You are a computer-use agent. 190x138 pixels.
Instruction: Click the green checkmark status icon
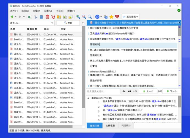[179, 10]
